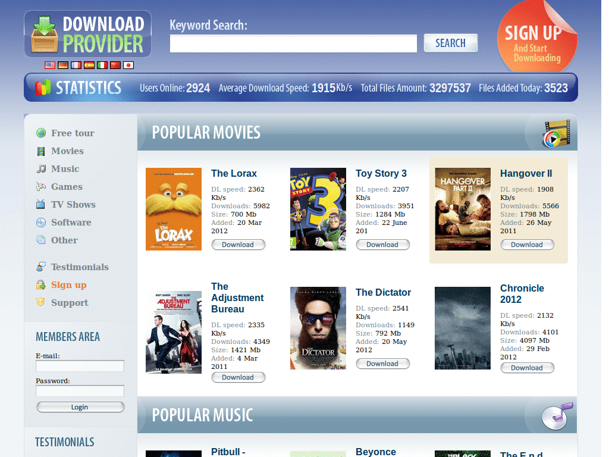
Task: Click the Download Provider logo
Action: 88,34
